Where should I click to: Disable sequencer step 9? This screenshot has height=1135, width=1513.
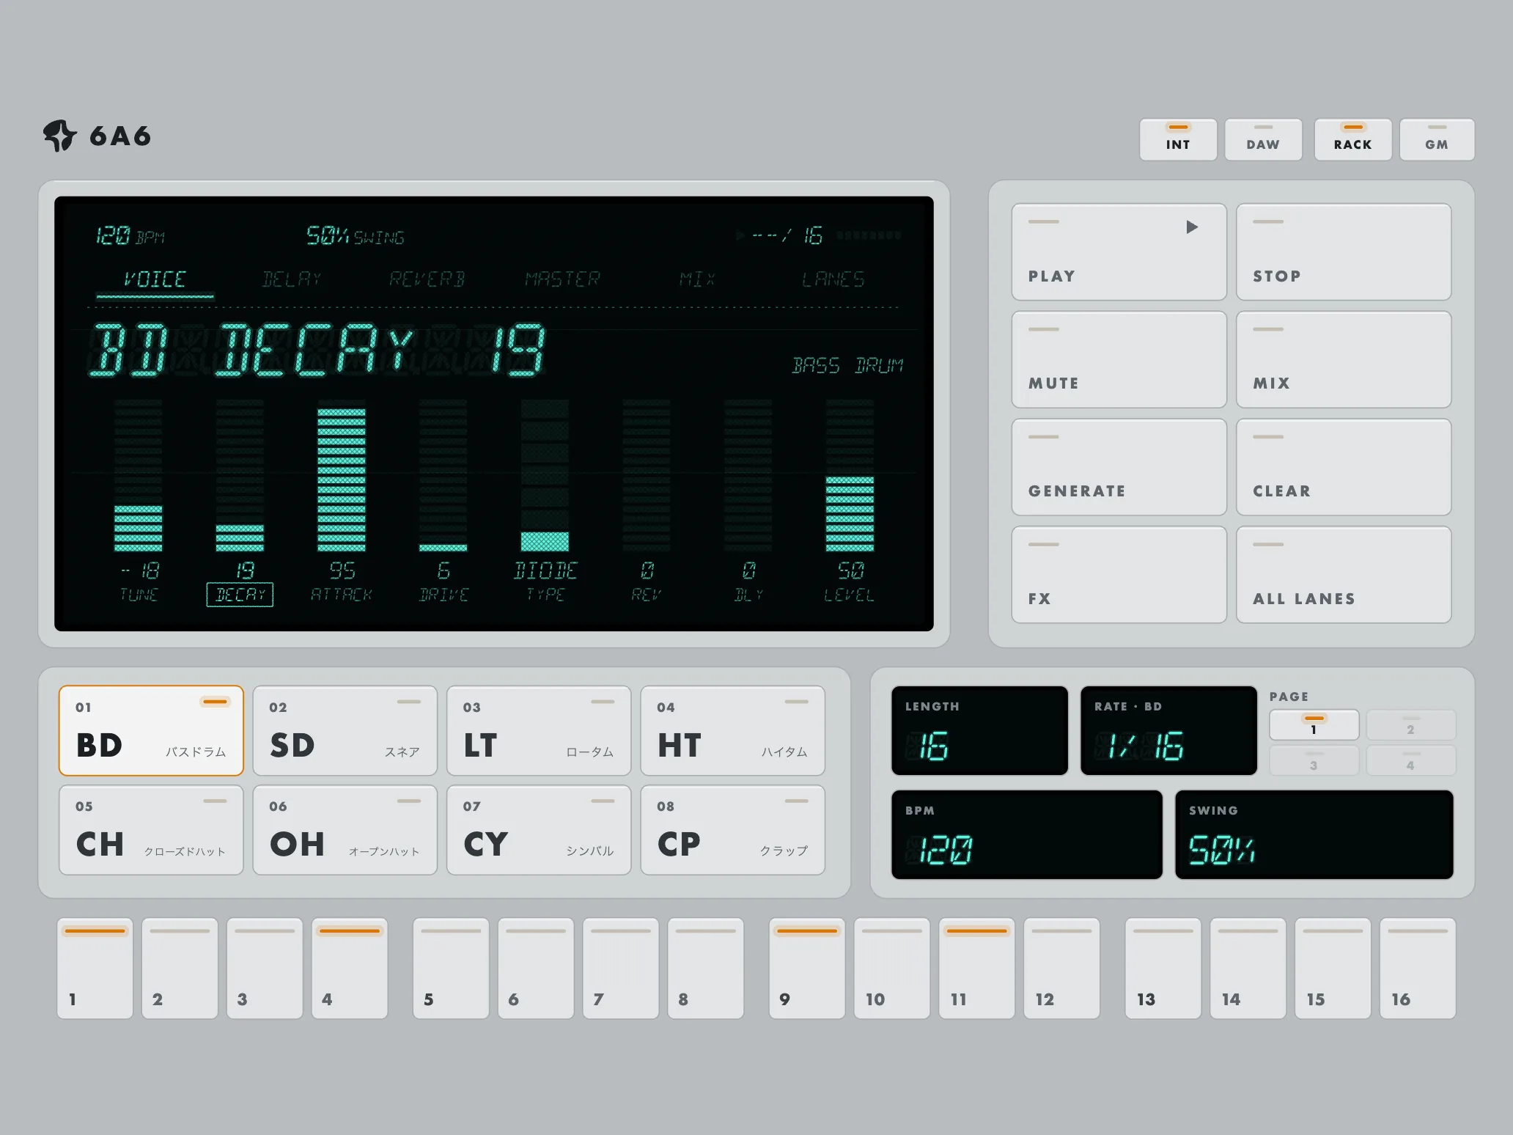click(x=807, y=968)
